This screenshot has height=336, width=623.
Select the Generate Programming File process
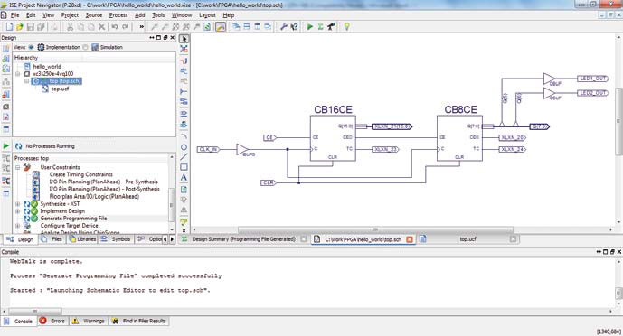tap(73, 219)
